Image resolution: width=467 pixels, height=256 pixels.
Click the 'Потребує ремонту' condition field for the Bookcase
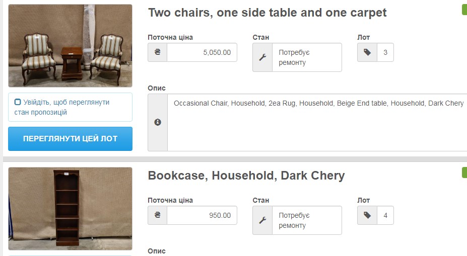click(307, 220)
